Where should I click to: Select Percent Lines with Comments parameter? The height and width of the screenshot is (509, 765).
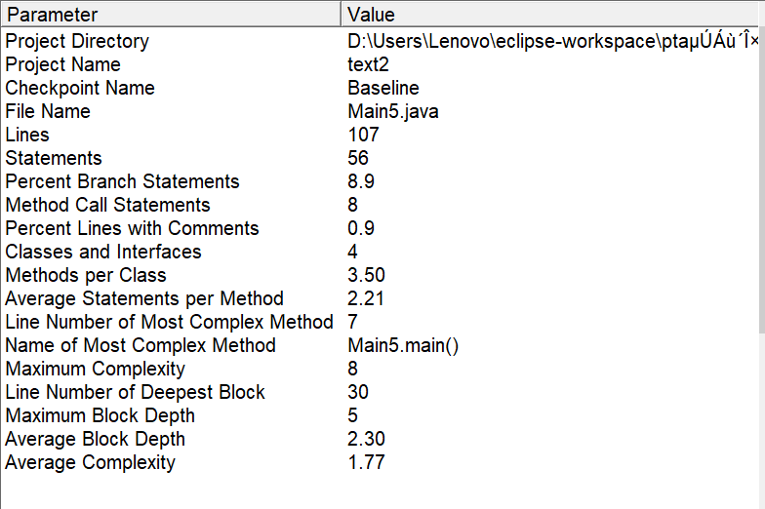point(133,228)
